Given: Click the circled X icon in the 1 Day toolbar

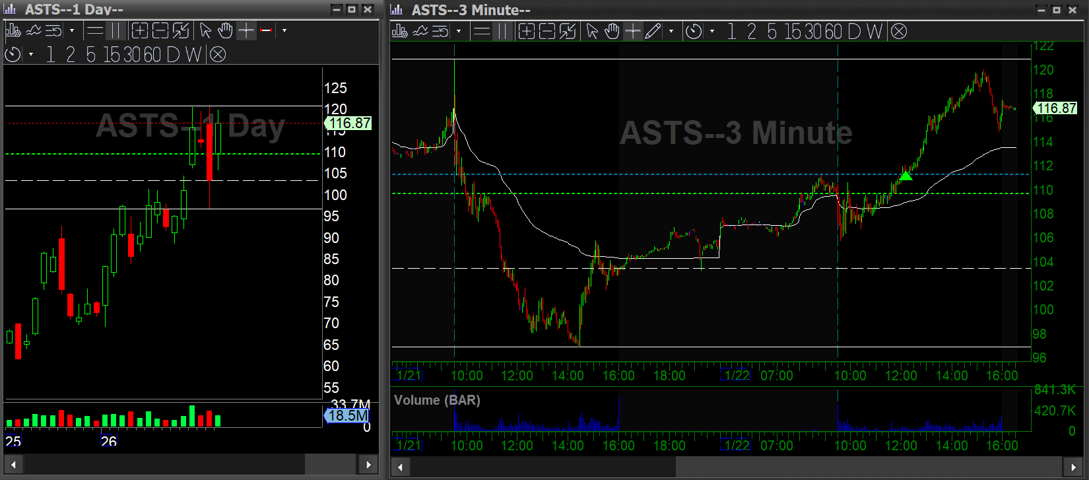Looking at the screenshot, I should pos(217,55).
